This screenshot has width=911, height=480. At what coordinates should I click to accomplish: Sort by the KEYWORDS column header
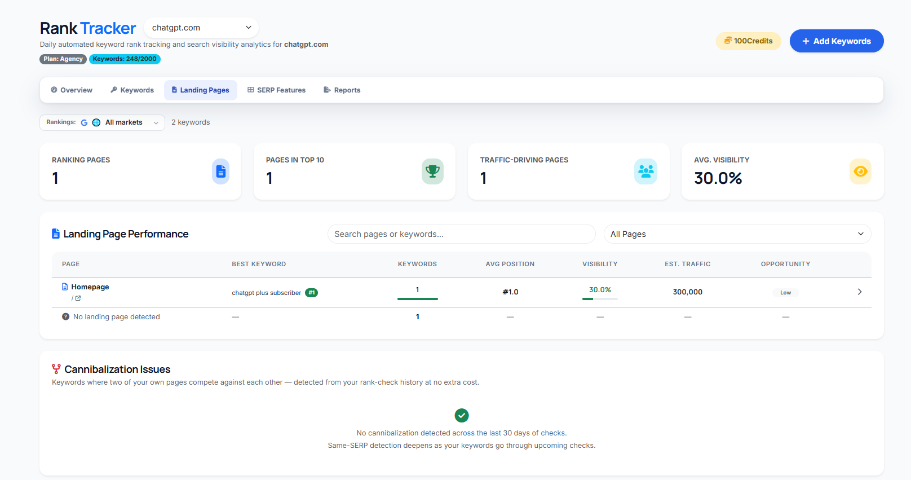point(417,264)
